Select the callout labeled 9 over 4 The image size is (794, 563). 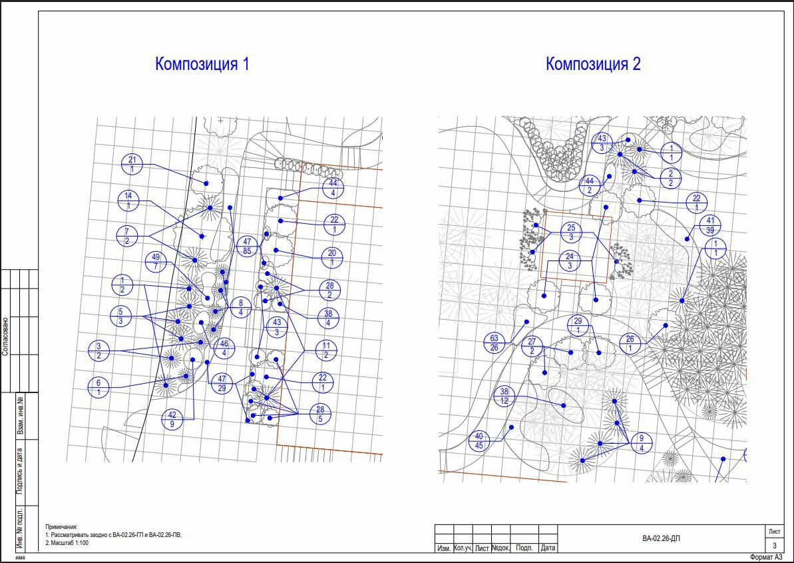tap(642, 444)
